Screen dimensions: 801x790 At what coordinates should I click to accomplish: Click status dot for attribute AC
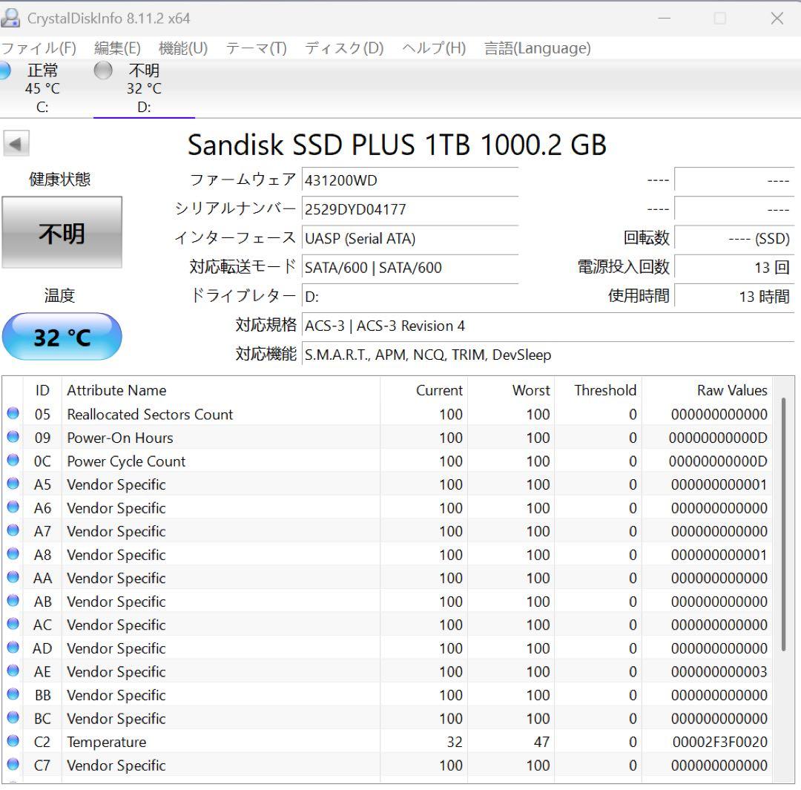point(13,624)
